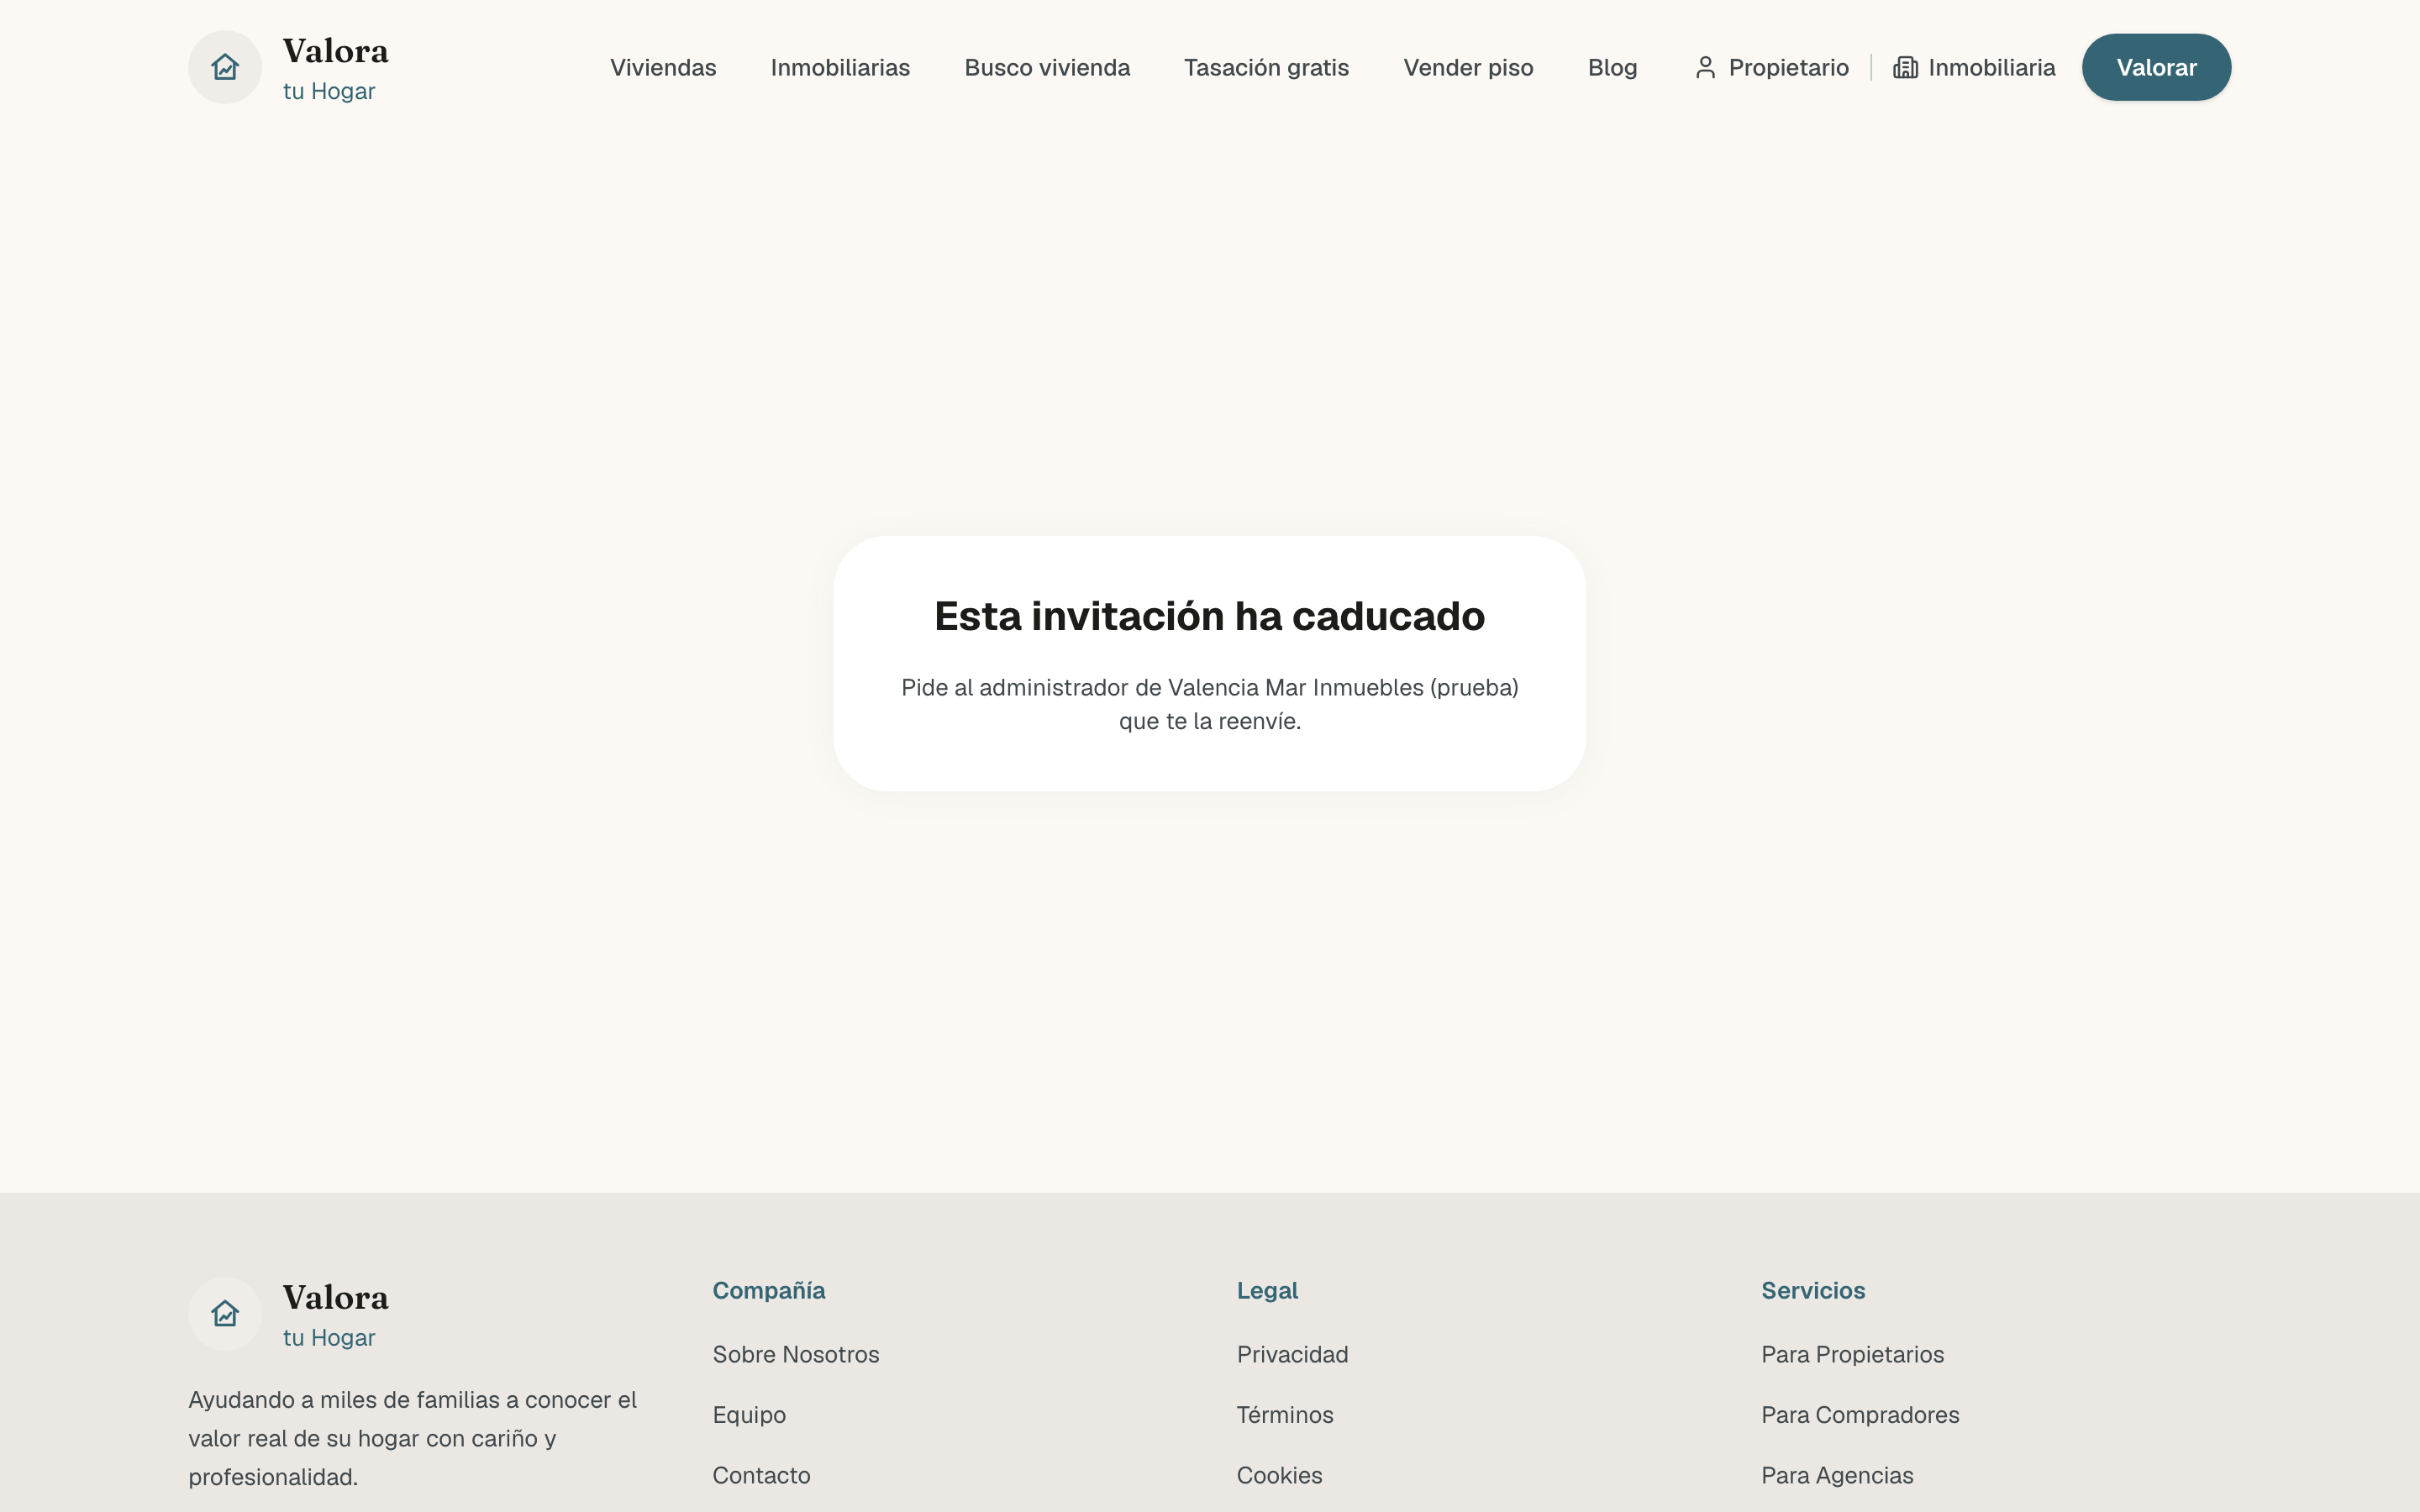Go to Busco vivienda
2420x1512 pixels.
coord(1047,67)
